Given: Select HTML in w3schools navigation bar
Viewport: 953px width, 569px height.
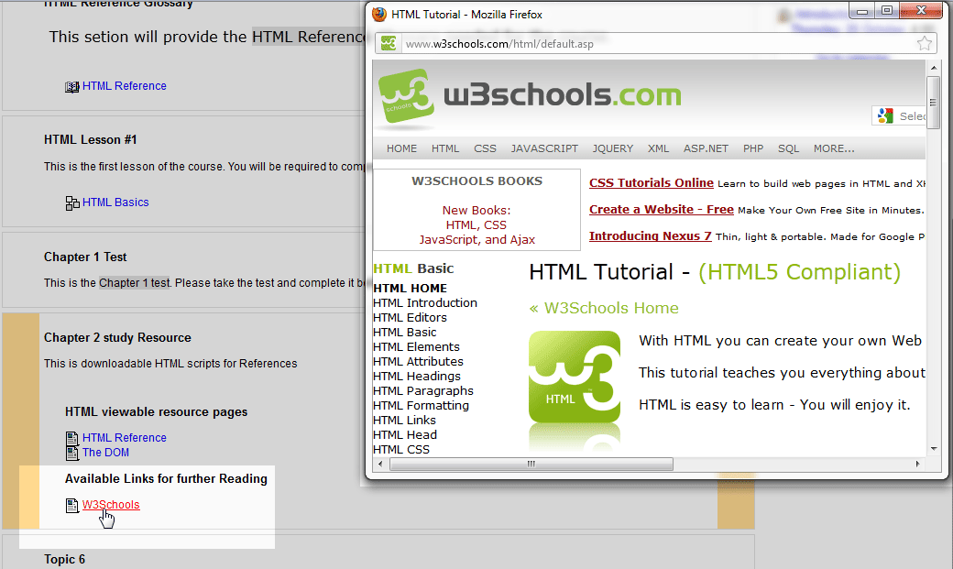Looking at the screenshot, I should click(x=445, y=148).
